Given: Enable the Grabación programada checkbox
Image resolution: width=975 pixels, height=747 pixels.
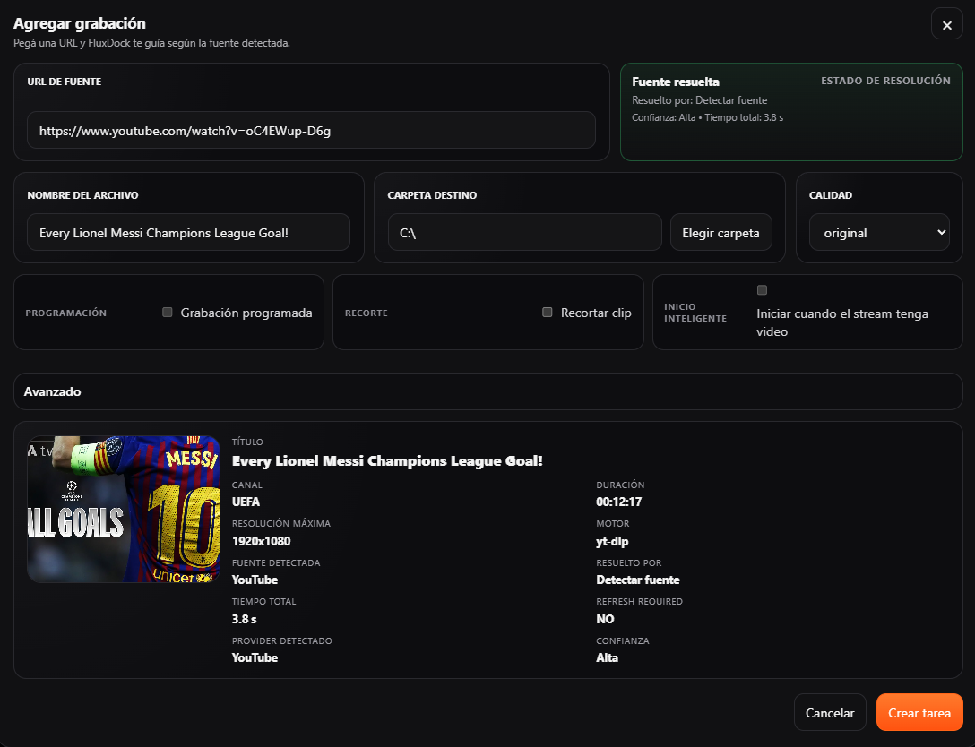Looking at the screenshot, I should [168, 312].
